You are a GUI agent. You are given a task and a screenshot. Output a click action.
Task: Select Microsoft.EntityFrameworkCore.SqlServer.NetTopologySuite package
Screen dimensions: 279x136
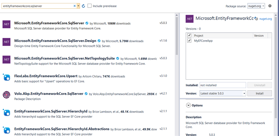coord(64,58)
